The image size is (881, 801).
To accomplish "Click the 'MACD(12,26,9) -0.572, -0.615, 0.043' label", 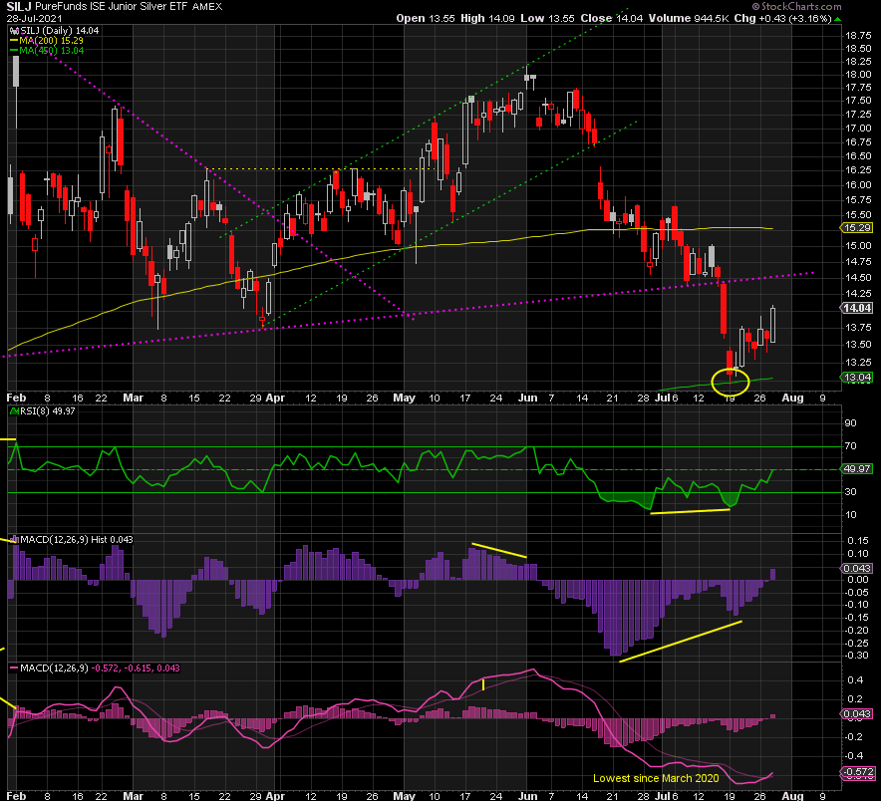I will coord(100,668).
